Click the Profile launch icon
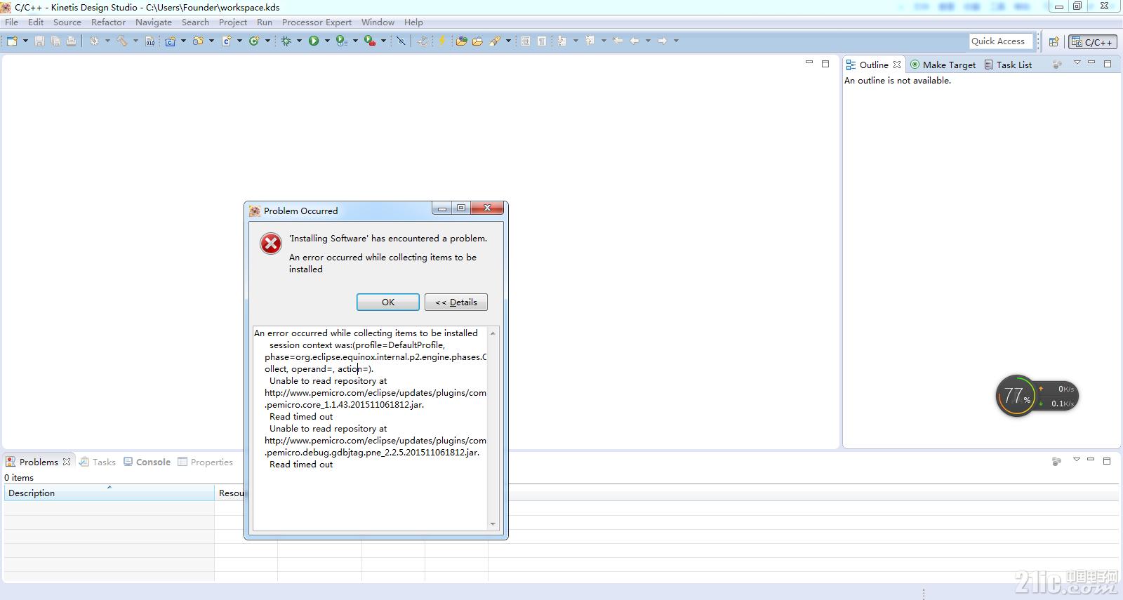Viewport: 1123px width, 600px height. coord(342,41)
